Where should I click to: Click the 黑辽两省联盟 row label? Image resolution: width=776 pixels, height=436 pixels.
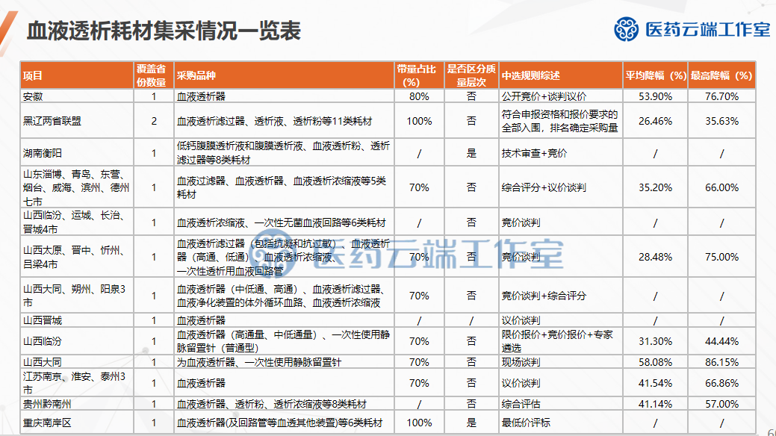[52, 121]
